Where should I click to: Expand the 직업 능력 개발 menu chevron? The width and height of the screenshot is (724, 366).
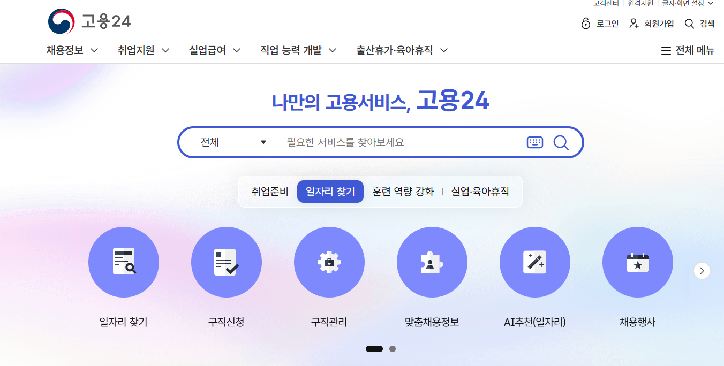pyautogui.click(x=333, y=51)
